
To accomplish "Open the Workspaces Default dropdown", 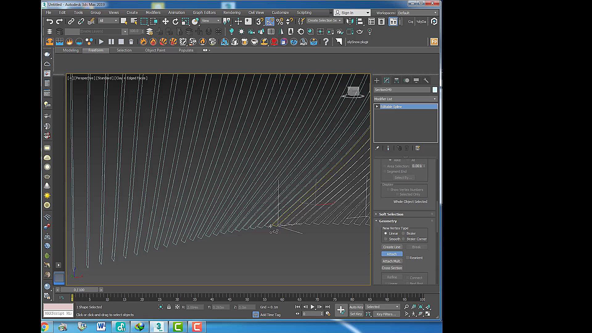I will (417, 13).
